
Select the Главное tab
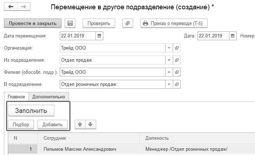pyautogui.click(x=16, y=97)
